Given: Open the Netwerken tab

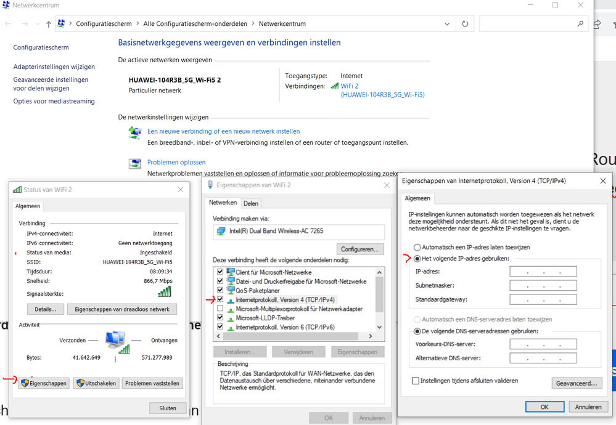Looking at the screenshot, I should tap(223, 203).
